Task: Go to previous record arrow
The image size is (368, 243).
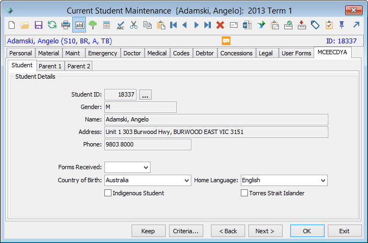Action: pyautogui.click(x=185, y=25)
